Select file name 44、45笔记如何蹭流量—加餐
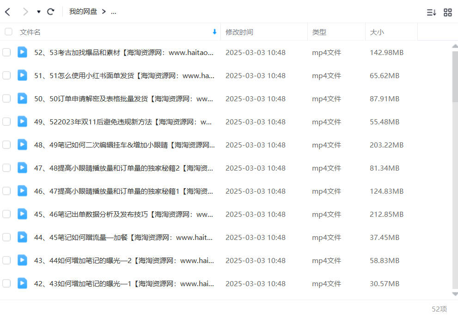458x319 pixels. point(123,238)
